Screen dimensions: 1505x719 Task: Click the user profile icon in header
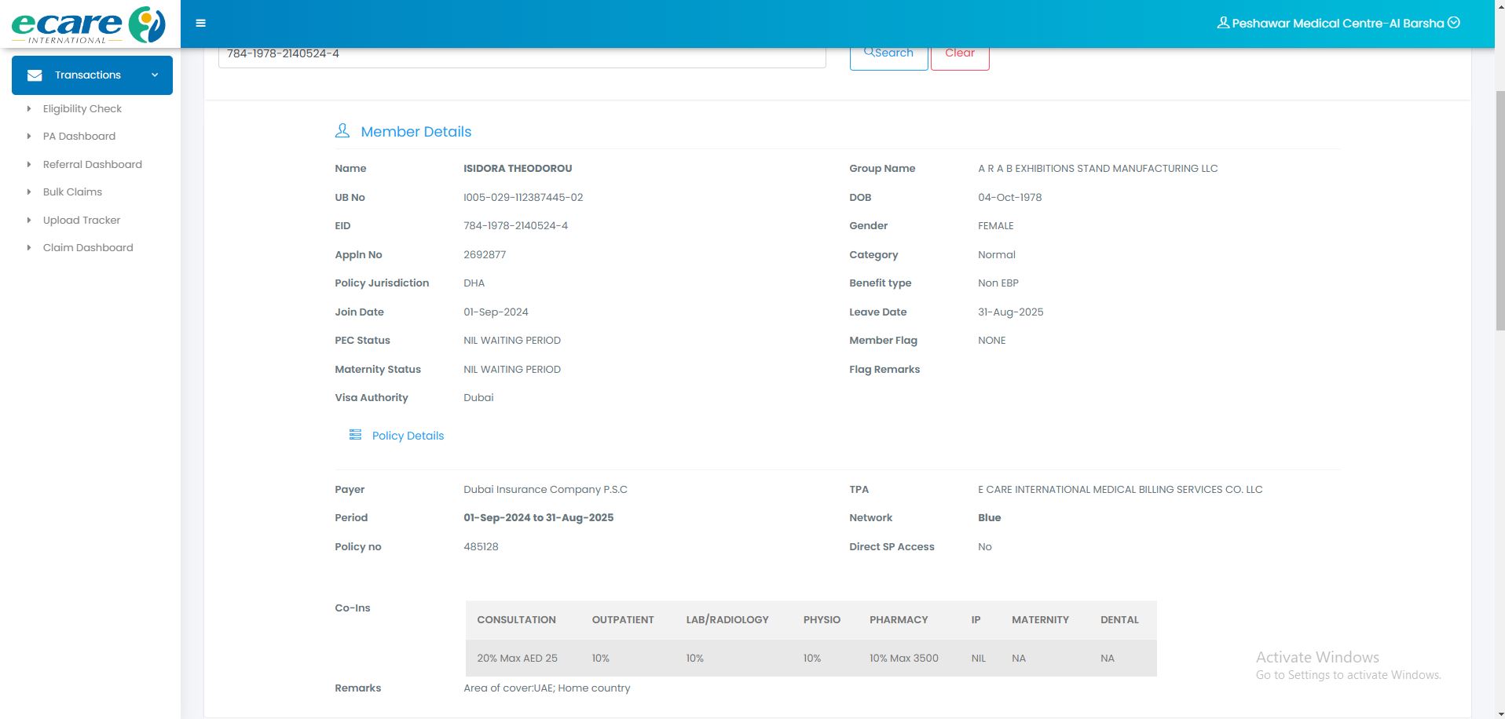point(1222,23)
